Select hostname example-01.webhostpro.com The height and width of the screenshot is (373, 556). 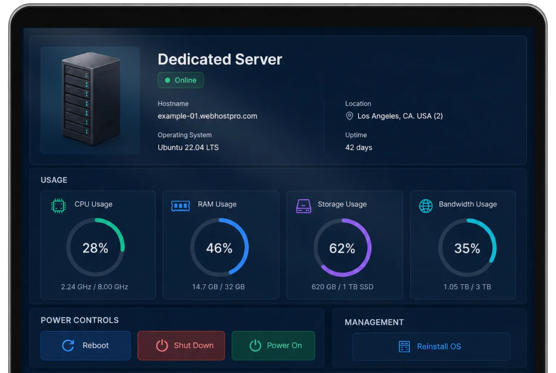coord(207,116)
